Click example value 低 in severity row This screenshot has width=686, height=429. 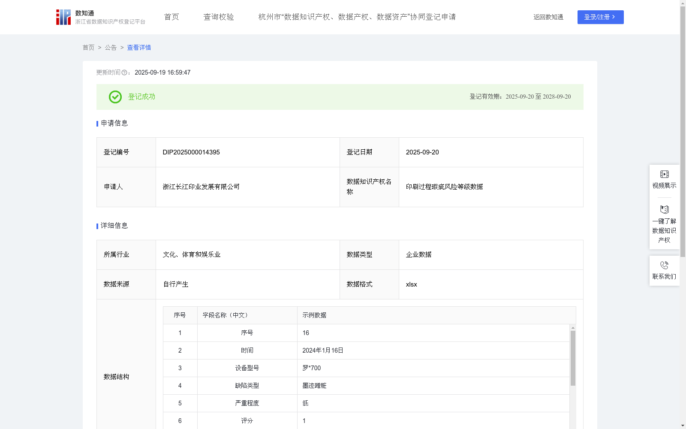[x=305, y=403]
